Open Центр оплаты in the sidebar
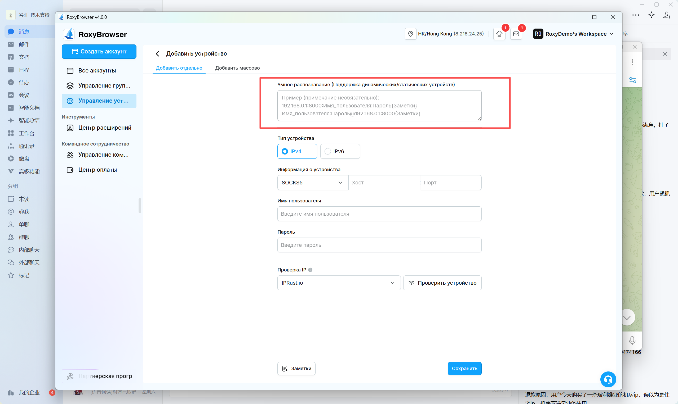The height and width of the screenshot is (404, 678). 99,170
